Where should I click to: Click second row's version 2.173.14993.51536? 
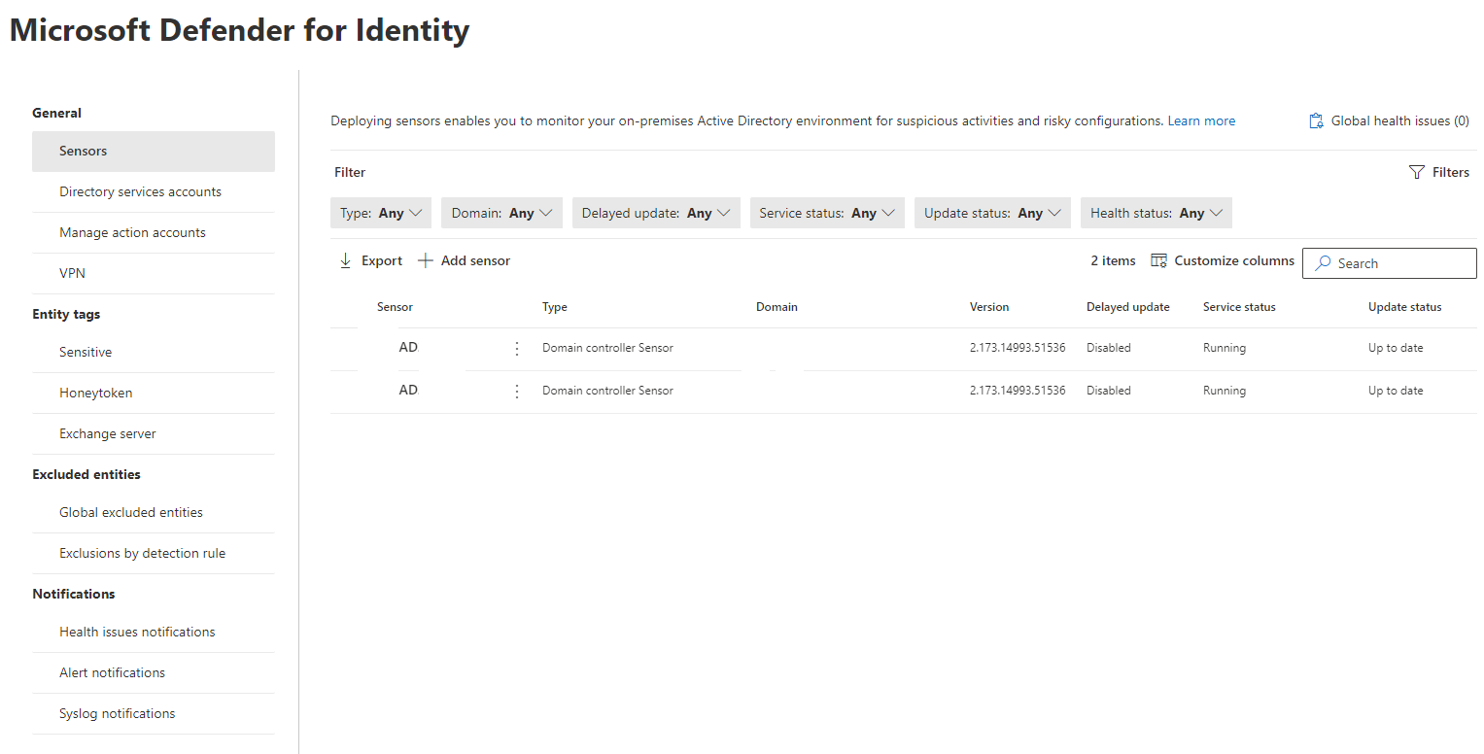[x=1018, y=391]
